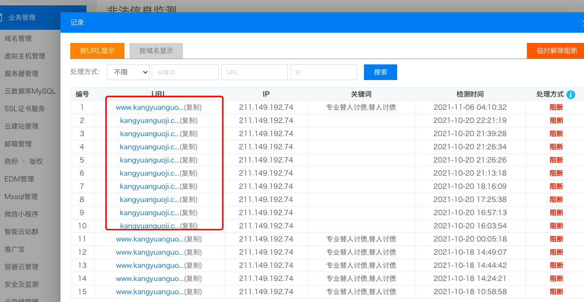Click the 临时解除阻断 button

pos(556,51)
